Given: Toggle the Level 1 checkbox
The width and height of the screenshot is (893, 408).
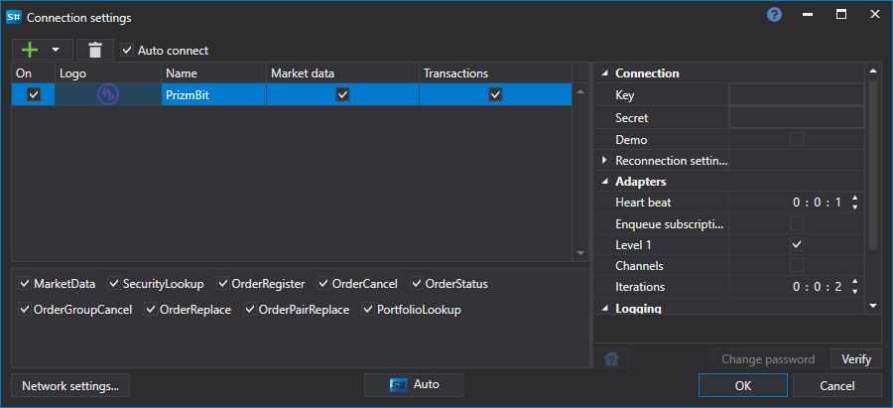Looking at the screenshot, I should [797, 244].
